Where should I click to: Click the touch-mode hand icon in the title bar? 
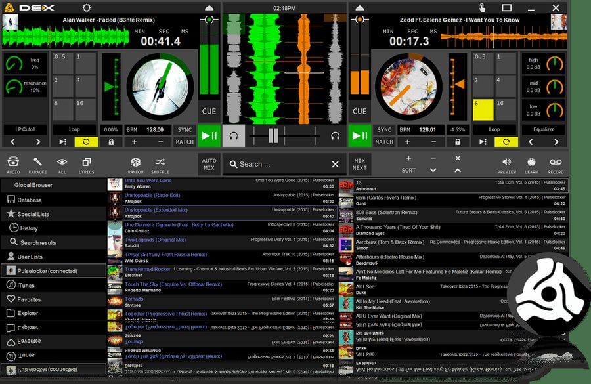pyautogui.click(x=482, y=7)
